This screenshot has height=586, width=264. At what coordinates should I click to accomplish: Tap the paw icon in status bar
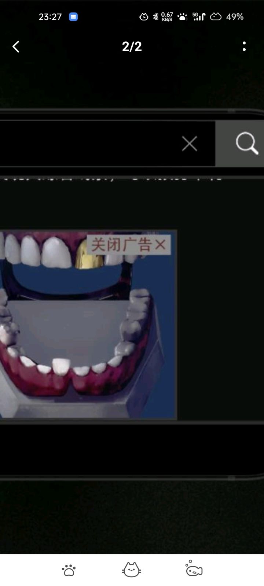click(182, 16)
